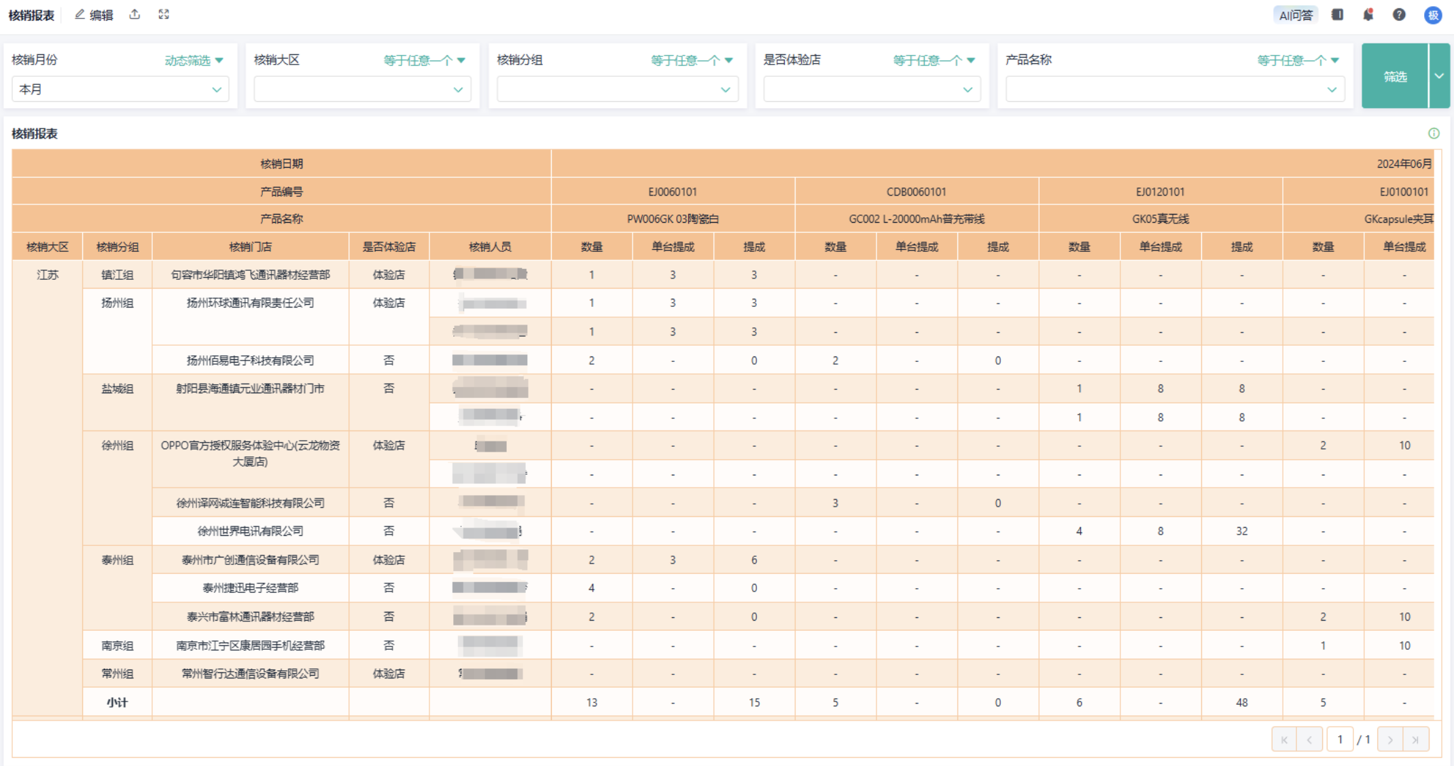Click the info icon on the 核销报表 panel
Viewport: 1454px width, 766px height.
click(1434, 133)
